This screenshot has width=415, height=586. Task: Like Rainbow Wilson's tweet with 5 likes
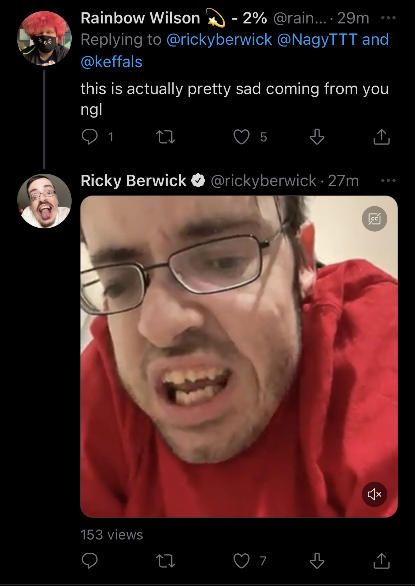pos(242,137)
